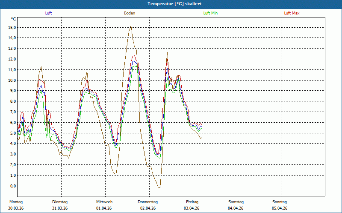
Task: Select the Mittwoch day label
Action: [104, 201]
